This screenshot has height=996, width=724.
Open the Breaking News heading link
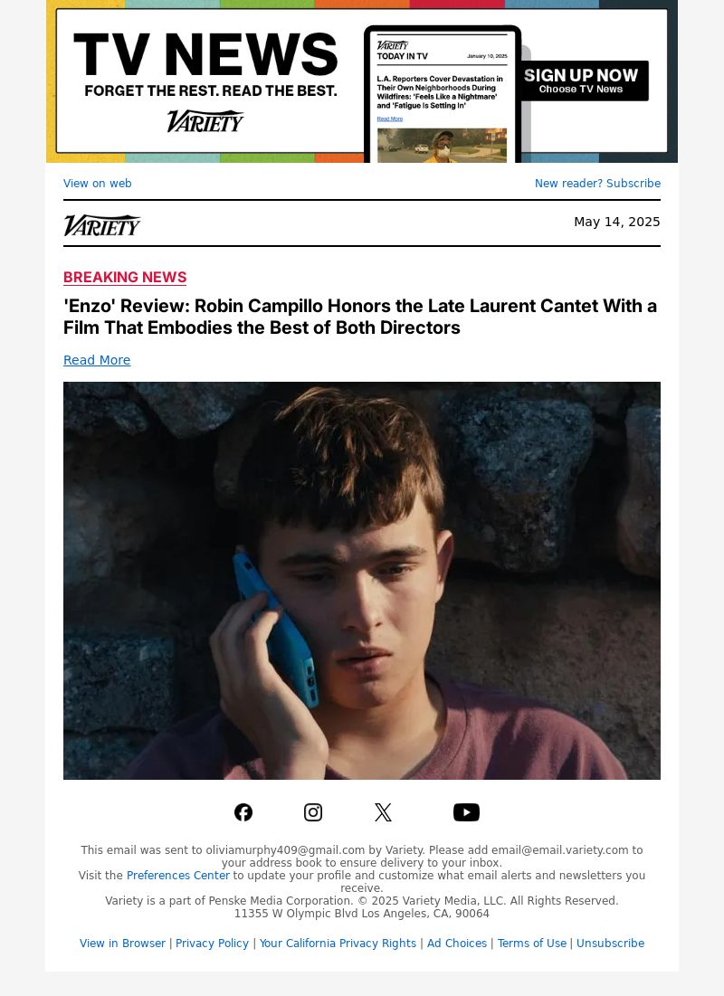tap(125, 277)
